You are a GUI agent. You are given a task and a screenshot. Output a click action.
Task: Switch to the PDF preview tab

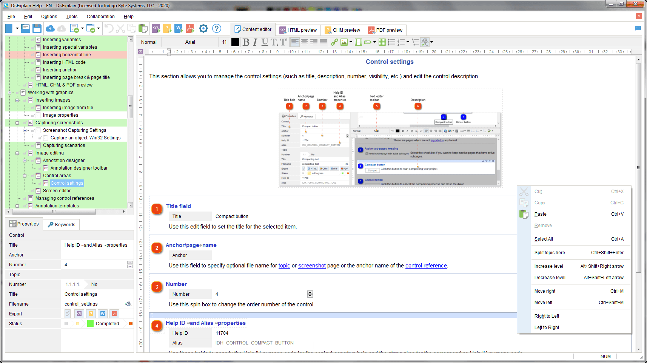[385, 30]
